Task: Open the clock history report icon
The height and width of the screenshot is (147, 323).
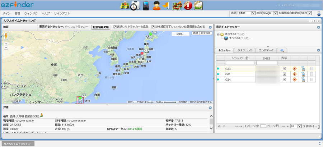Action: coord(135,6)
